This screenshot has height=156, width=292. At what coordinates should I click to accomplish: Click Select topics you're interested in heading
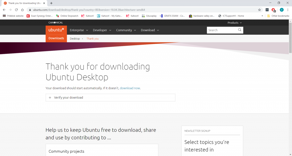[207, 146]
